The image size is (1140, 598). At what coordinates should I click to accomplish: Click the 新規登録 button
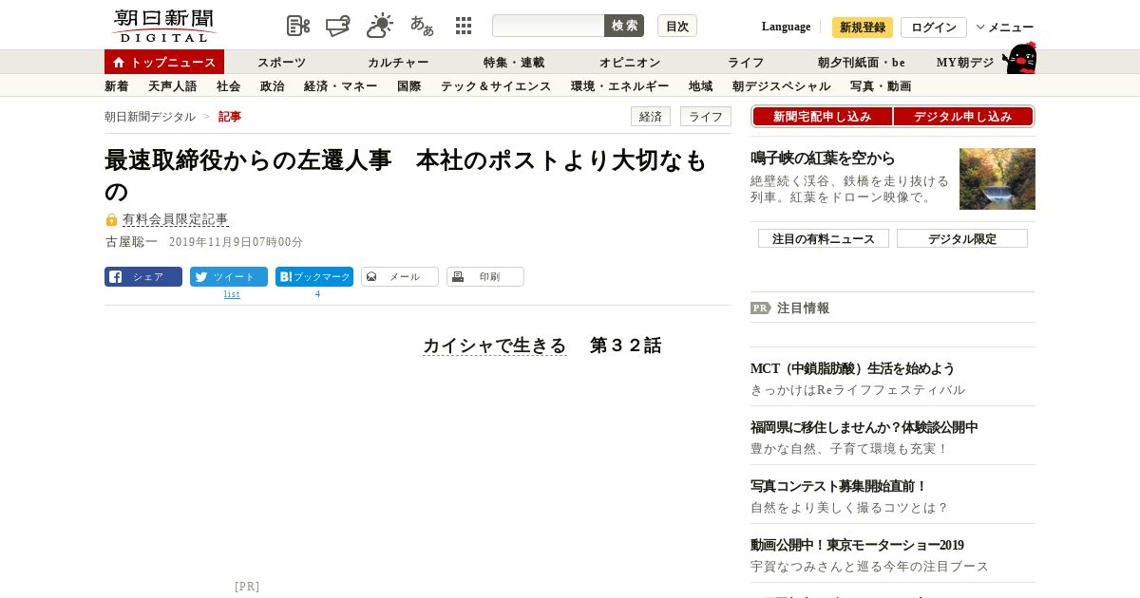coord(863,28)
